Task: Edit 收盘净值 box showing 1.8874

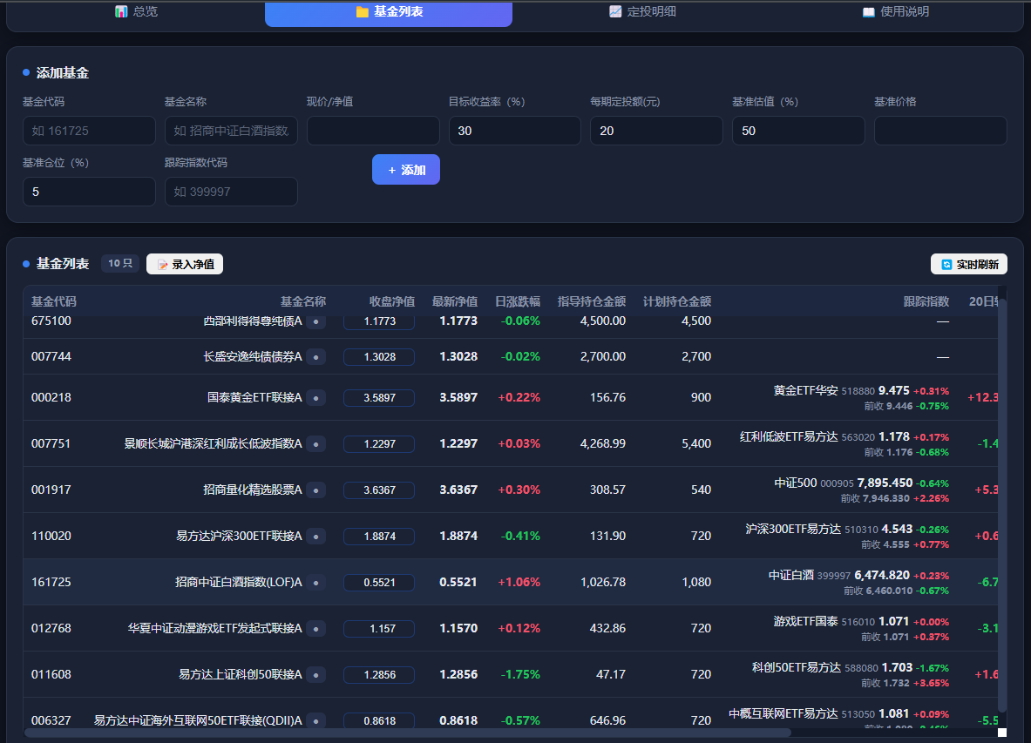Action: point(379,536)
